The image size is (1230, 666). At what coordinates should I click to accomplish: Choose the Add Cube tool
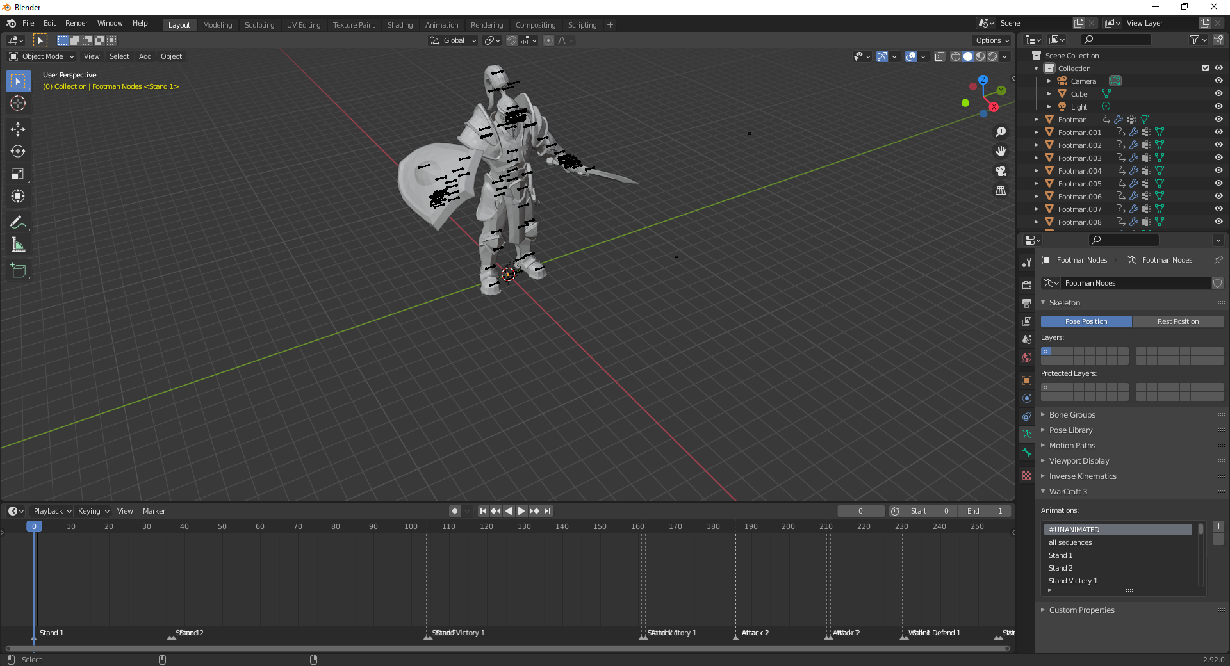click(x=18, y=271)
